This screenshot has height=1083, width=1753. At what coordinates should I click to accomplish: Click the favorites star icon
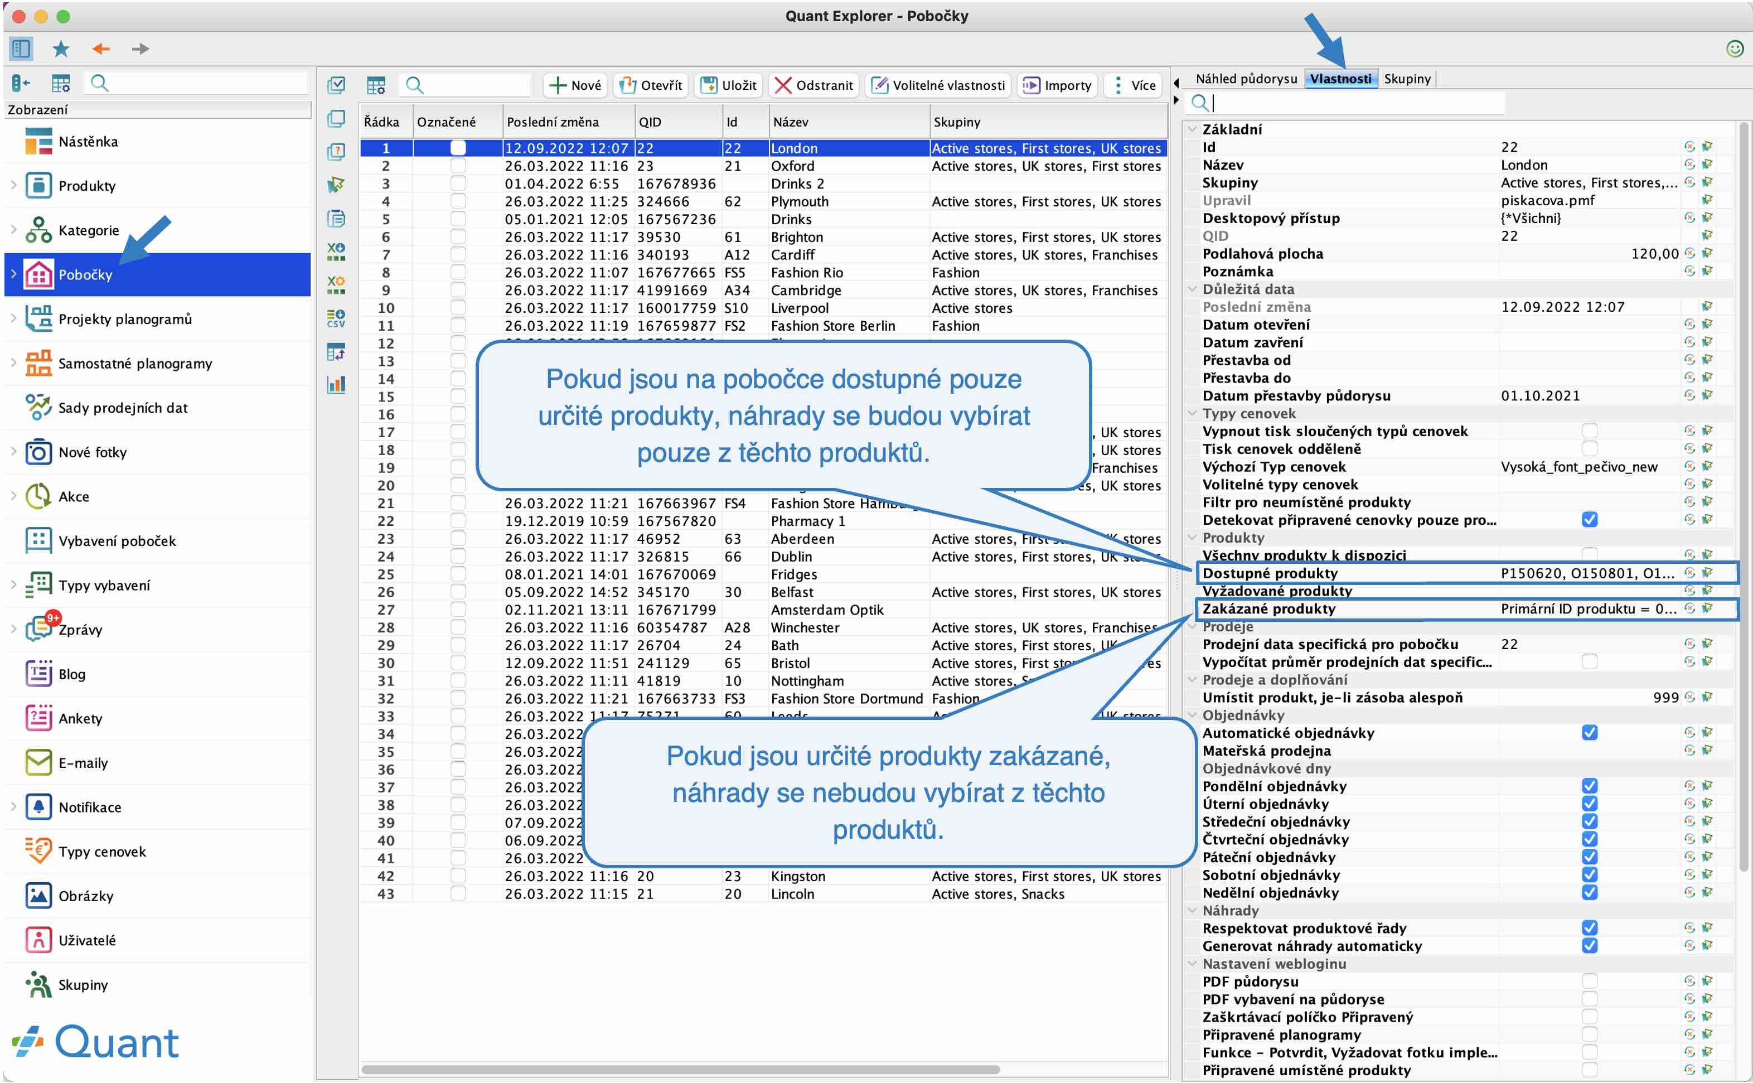[x=61, y=49]
